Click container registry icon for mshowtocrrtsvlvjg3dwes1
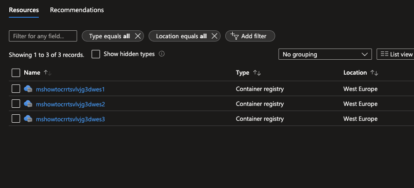 point(28,89)
